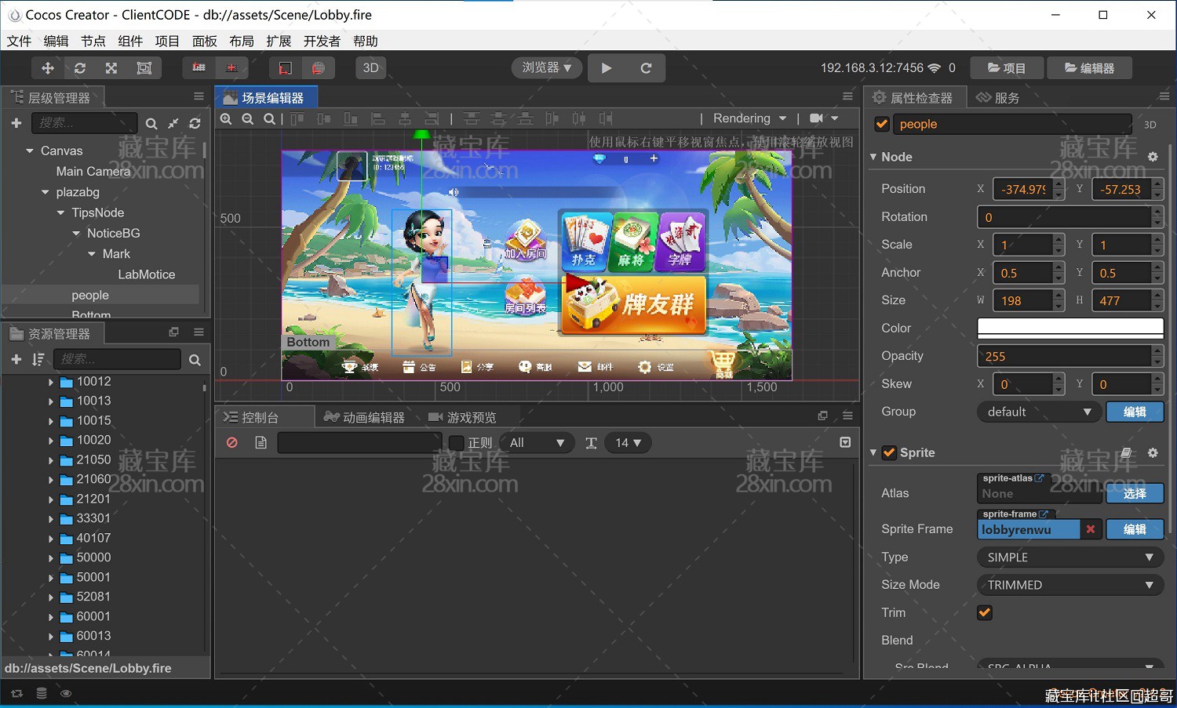Viewport: 1177px width, 708px height.
Task: Expand the 21050 asset folder
Action: 51,460
